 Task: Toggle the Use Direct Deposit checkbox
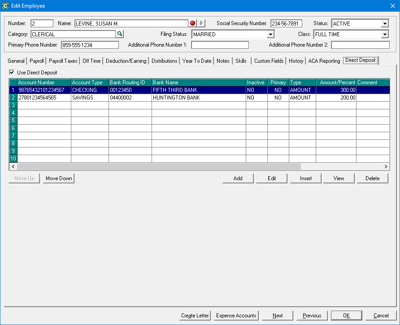12,73
